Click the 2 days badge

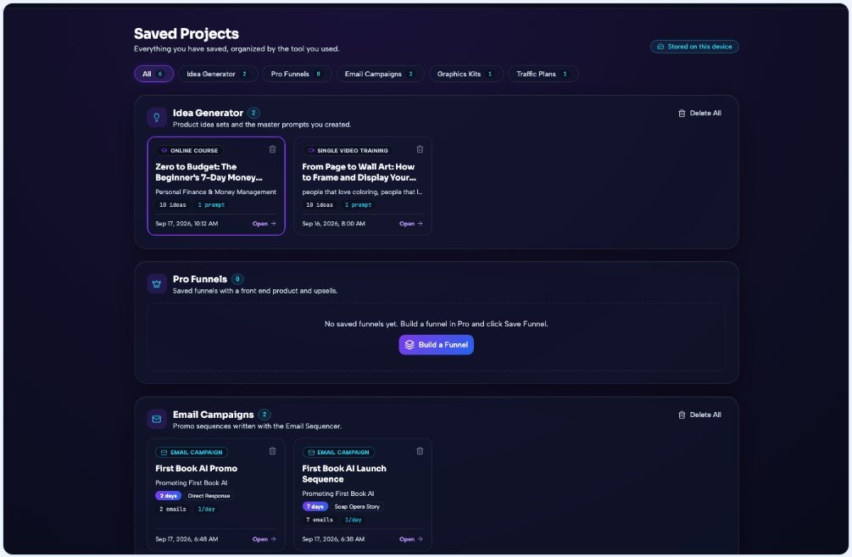point(169,496)
